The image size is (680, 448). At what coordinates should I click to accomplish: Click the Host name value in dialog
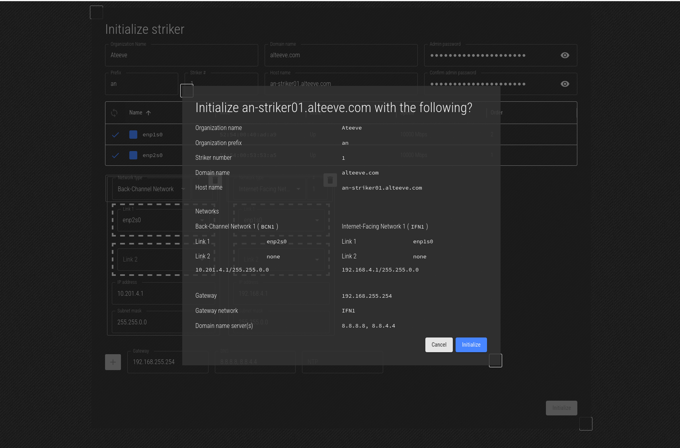(x=382, y=188)
